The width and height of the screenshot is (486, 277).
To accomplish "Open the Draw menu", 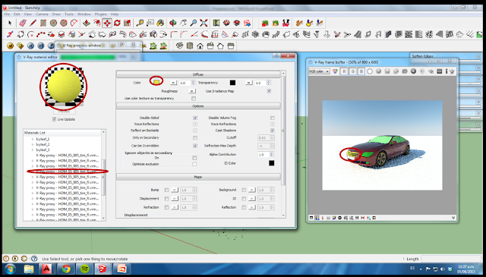I will tap(56, 14).
